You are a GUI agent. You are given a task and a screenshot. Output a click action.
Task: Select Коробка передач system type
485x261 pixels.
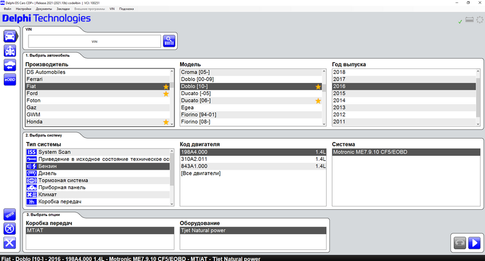pos(98,201)
